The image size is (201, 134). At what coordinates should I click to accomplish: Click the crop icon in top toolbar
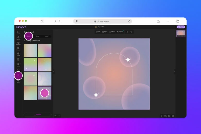point(131,32)
